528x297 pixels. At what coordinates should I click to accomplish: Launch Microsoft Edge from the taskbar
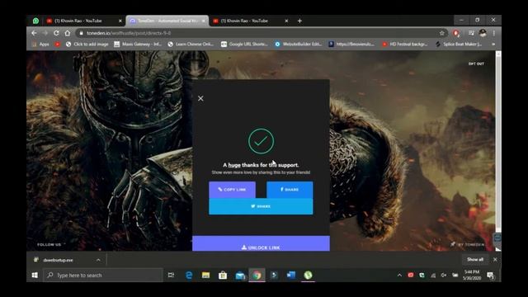pos(189,275)
